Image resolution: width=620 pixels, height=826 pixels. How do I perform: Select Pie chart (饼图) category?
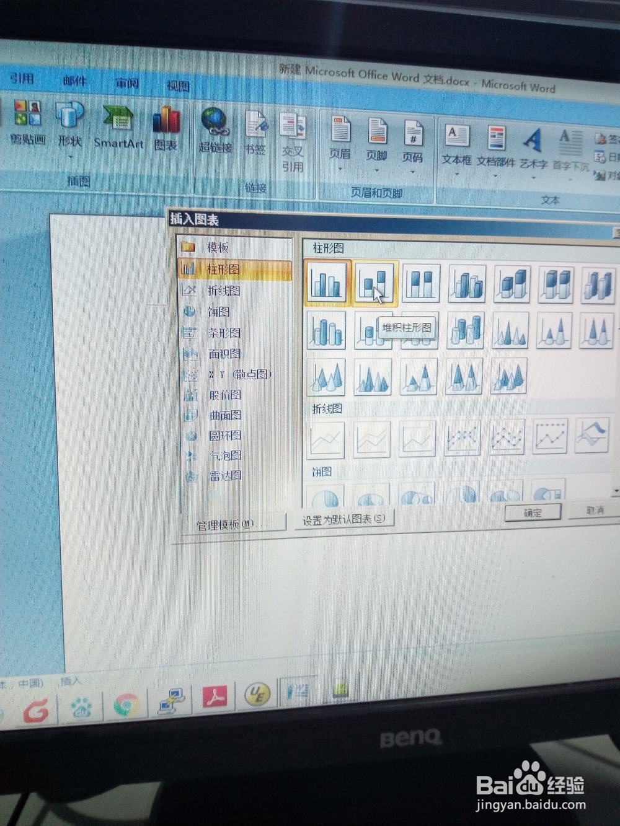(x=235, y=312)
